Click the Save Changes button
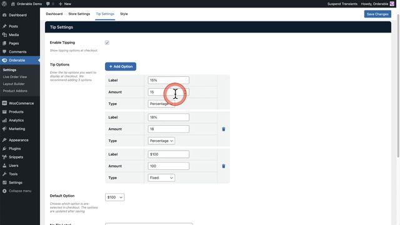The height and width of the screenshot is (225, 400). click(377, 14)
